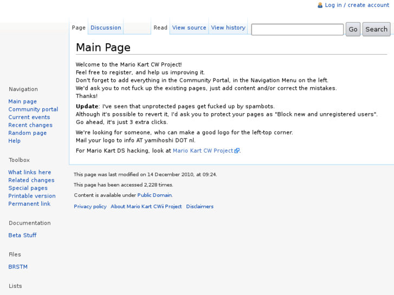The height and width of the screenshot is (295, 394).
Task: Open the View source tab
Action: coord(189,28)
